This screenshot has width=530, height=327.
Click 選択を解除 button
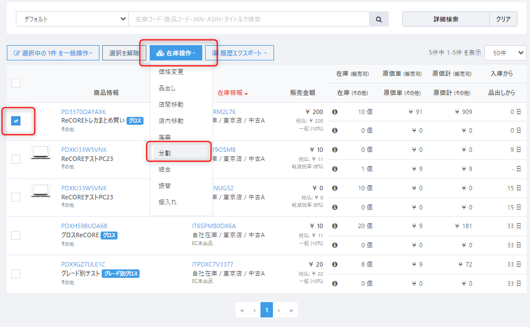click(124, 53)
